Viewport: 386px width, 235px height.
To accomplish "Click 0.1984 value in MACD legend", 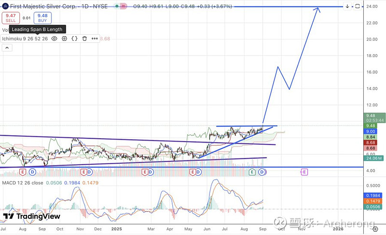I will tap(72, 183).
